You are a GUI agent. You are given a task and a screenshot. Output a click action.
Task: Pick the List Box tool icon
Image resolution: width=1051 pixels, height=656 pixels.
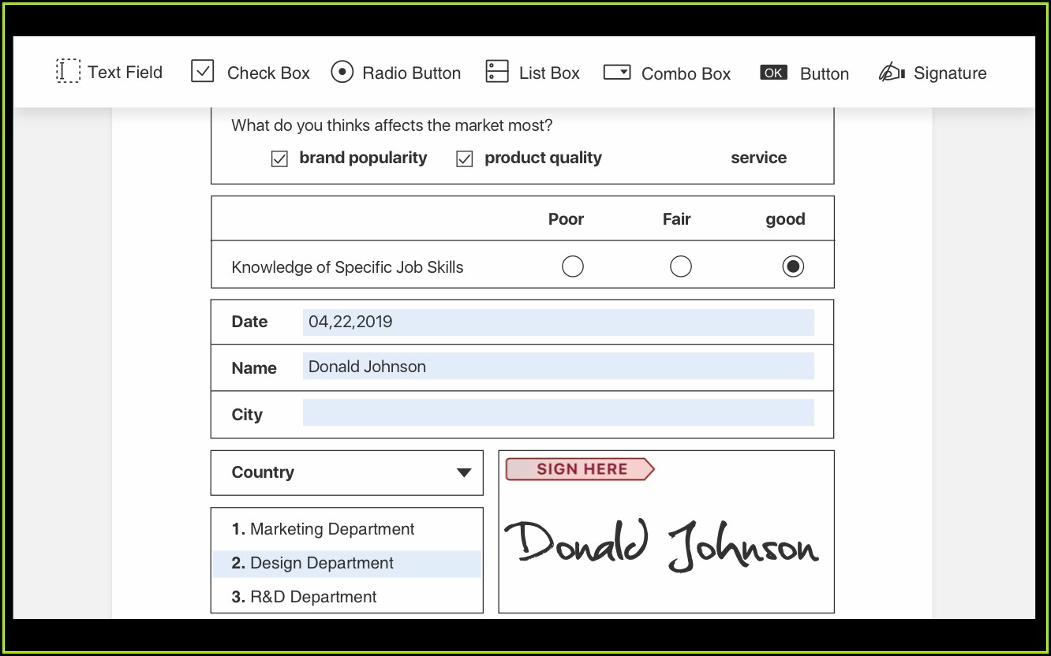coord(497,72)
